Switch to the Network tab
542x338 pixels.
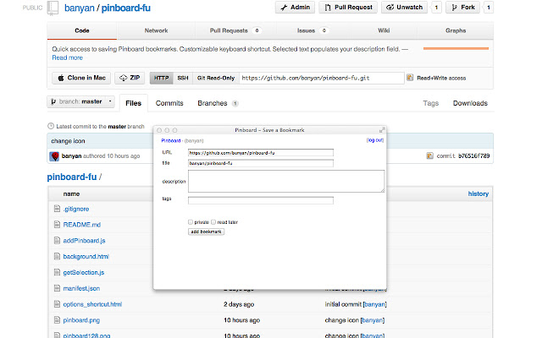pyautogui.click(x=156, y=30)
